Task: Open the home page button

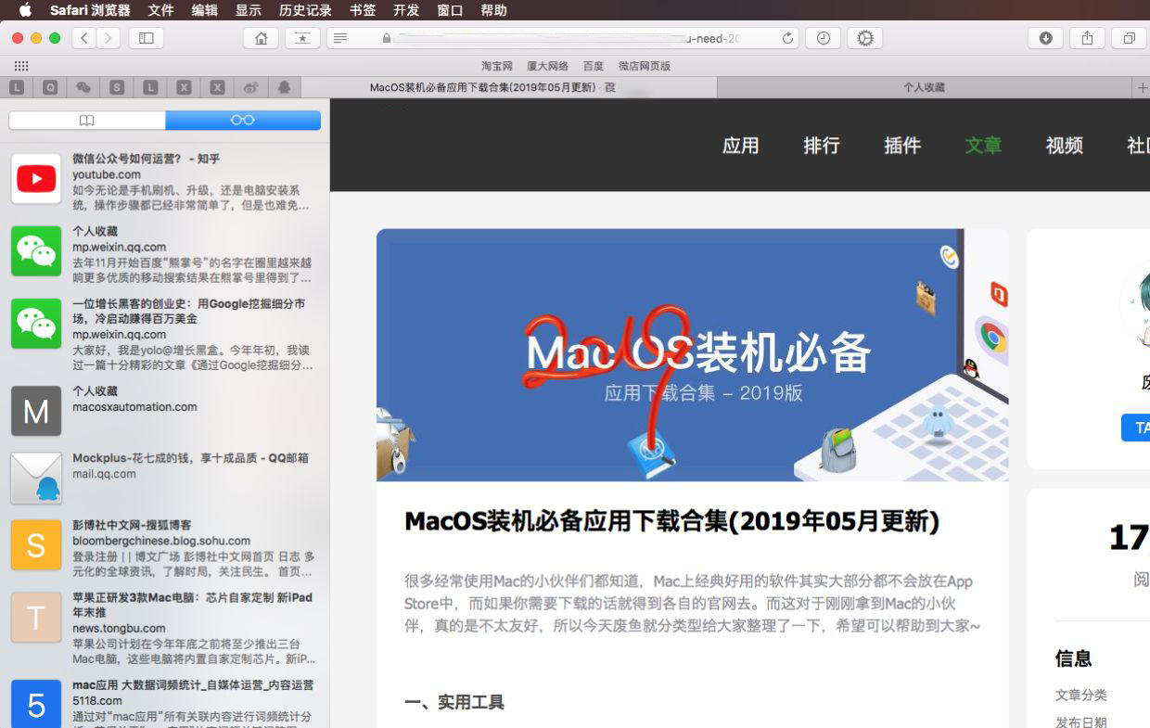Action: [x=261, y=38]
